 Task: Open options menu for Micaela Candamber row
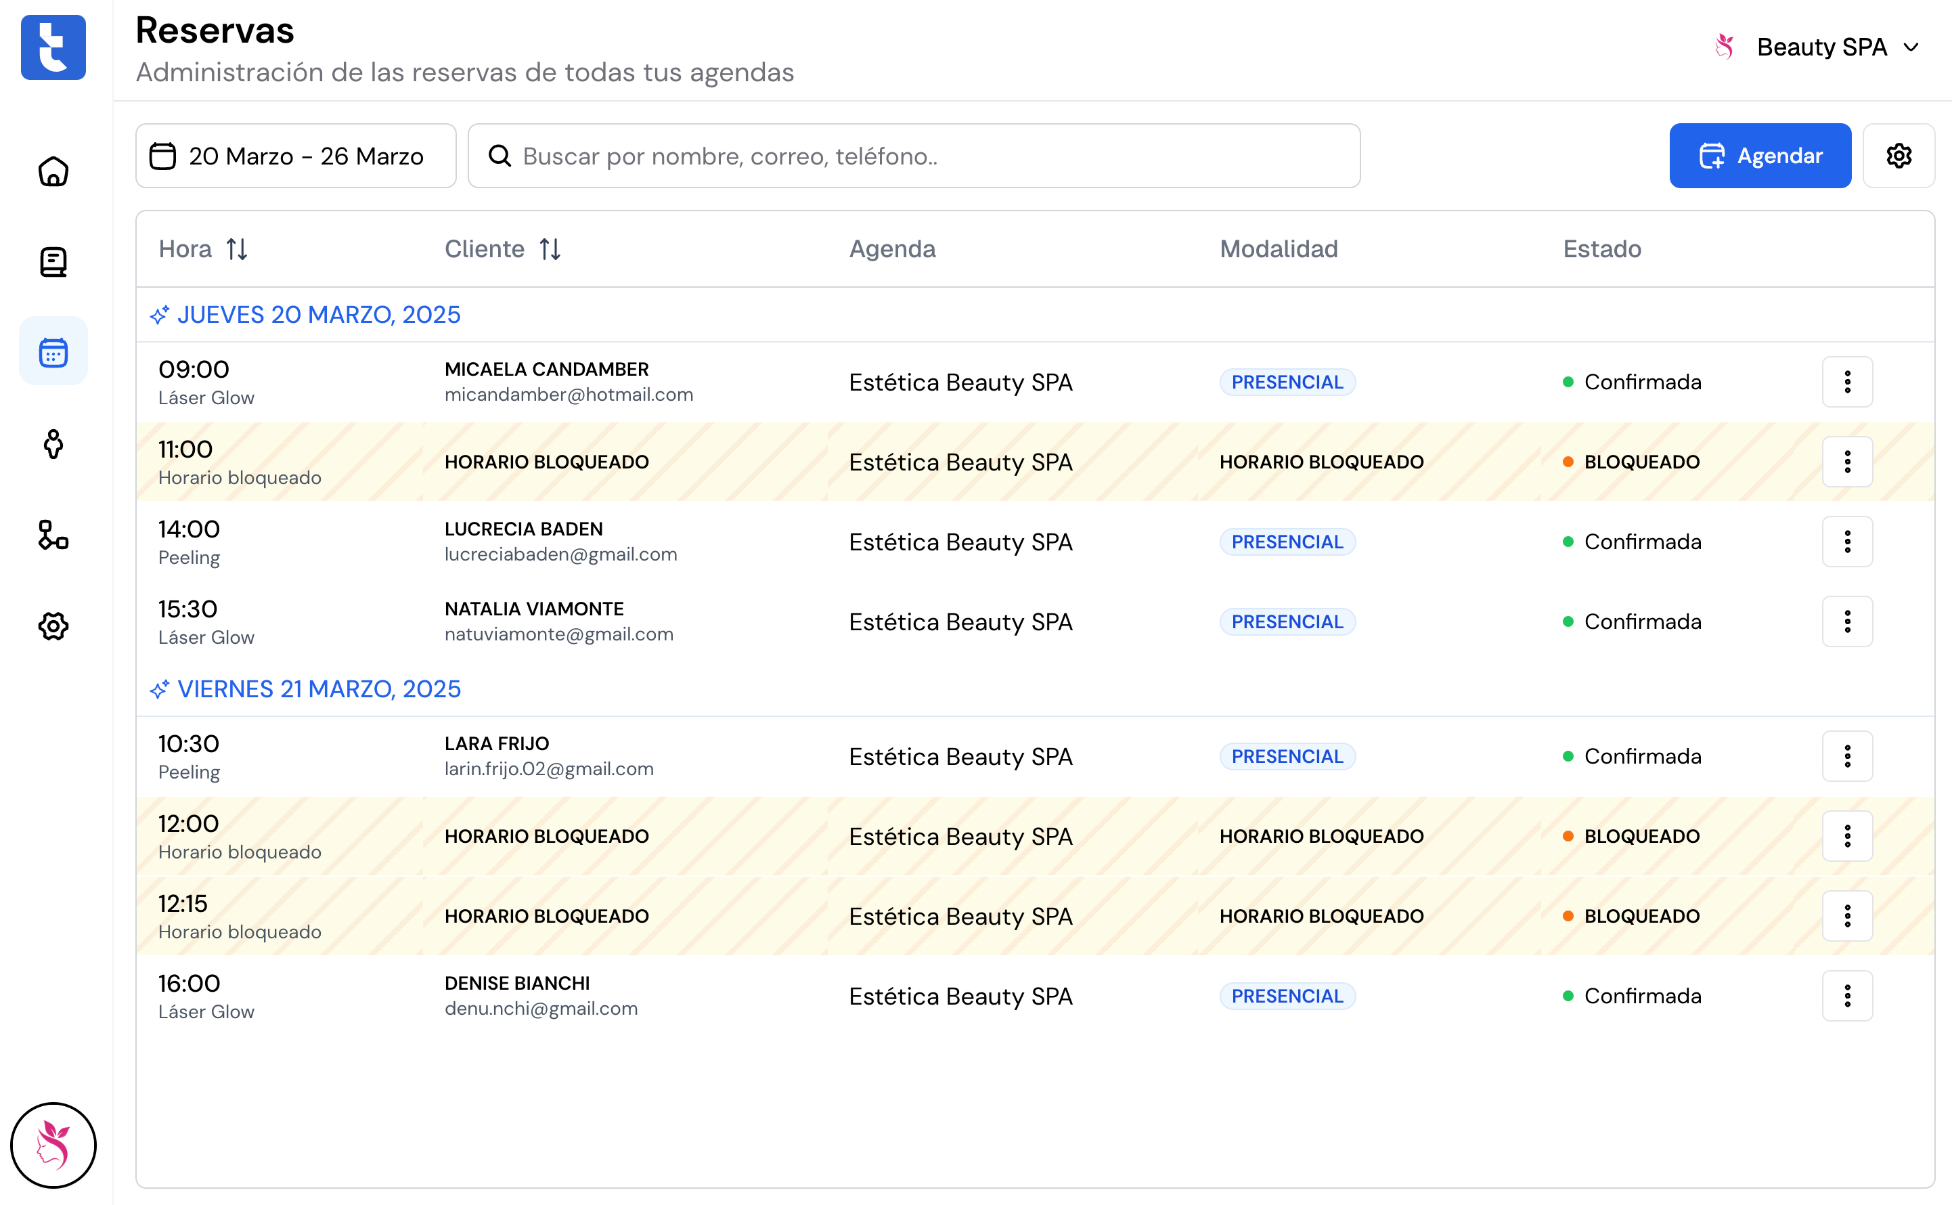point(1847,382)
